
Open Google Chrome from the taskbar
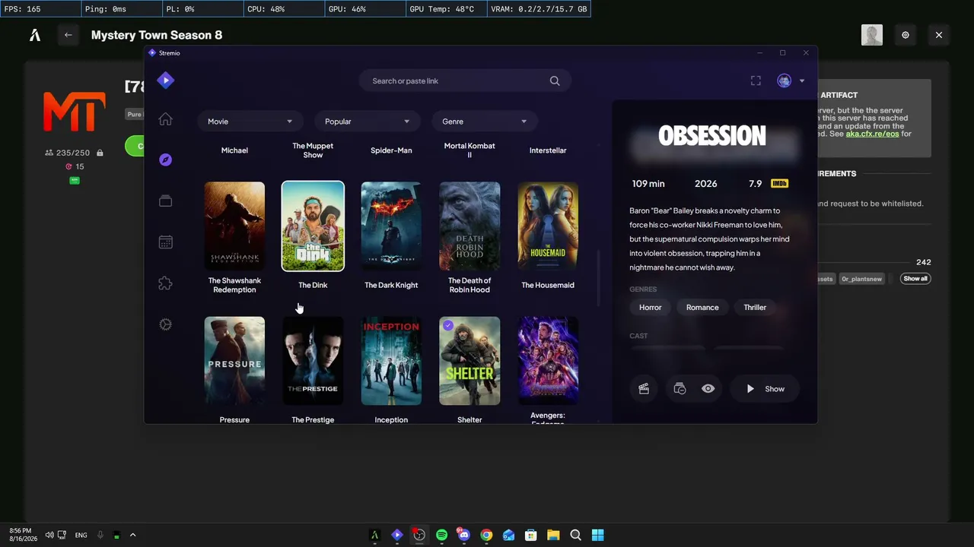486,535
